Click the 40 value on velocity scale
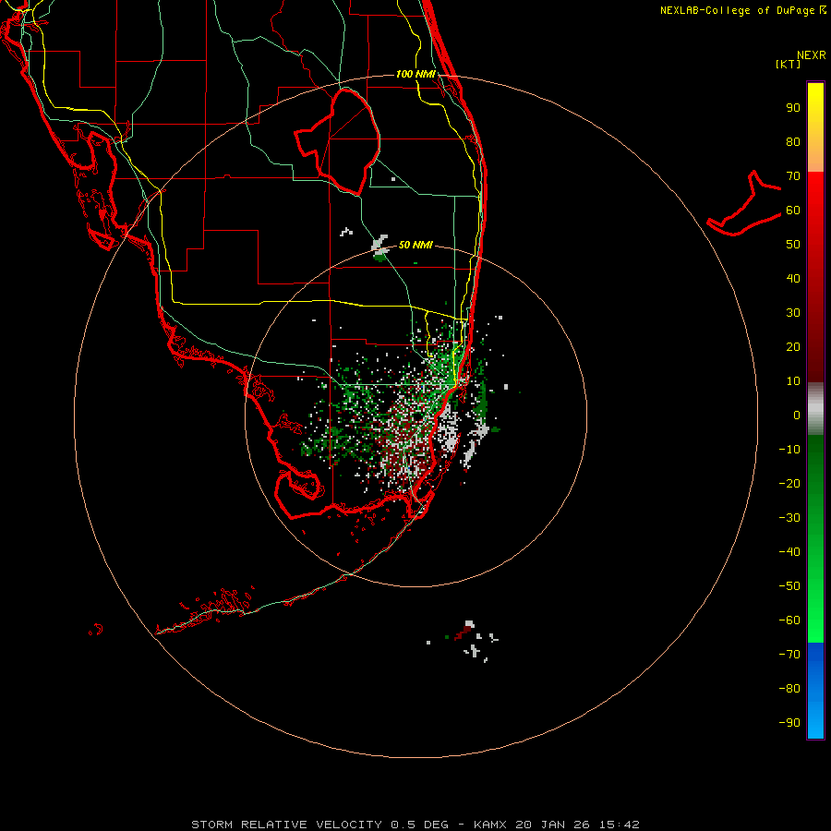This screenshot has width=831, height=831. click(793, 279)
